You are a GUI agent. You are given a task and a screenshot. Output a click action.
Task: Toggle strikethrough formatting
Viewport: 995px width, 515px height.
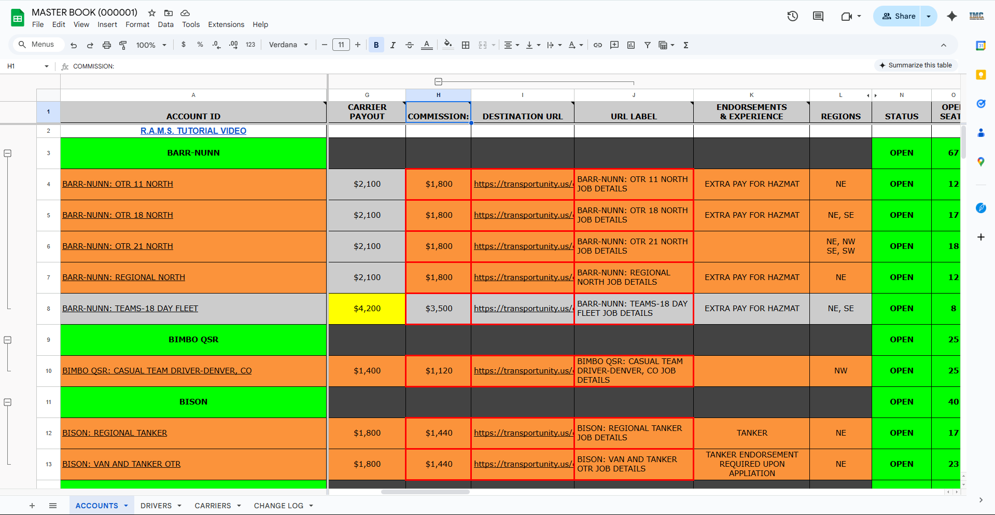tap(409, 45)
